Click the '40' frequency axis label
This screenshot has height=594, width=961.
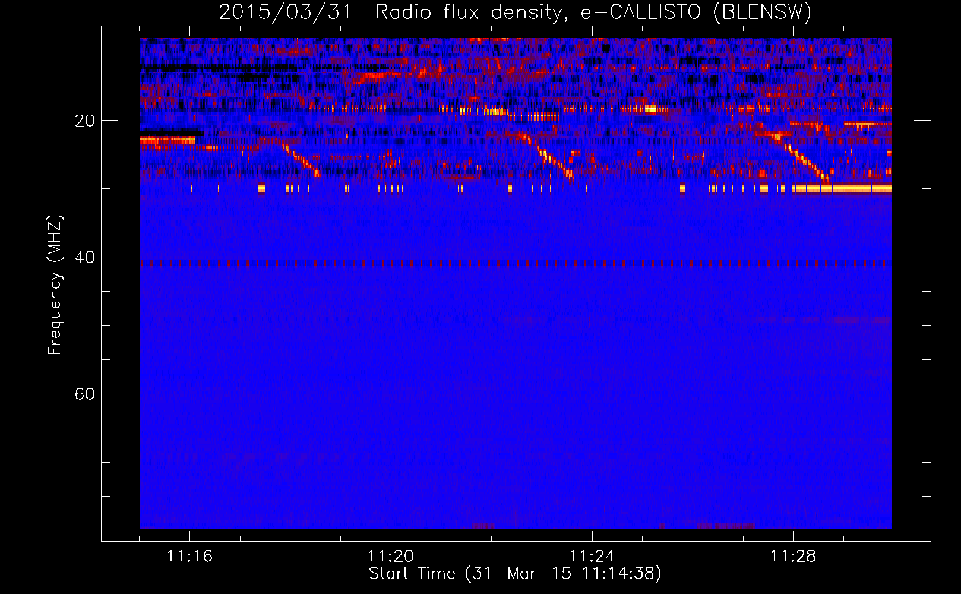(84, 258)
